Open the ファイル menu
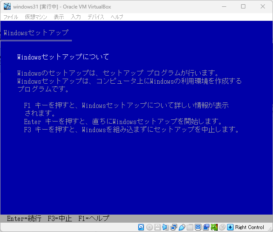 pos(11,17)
